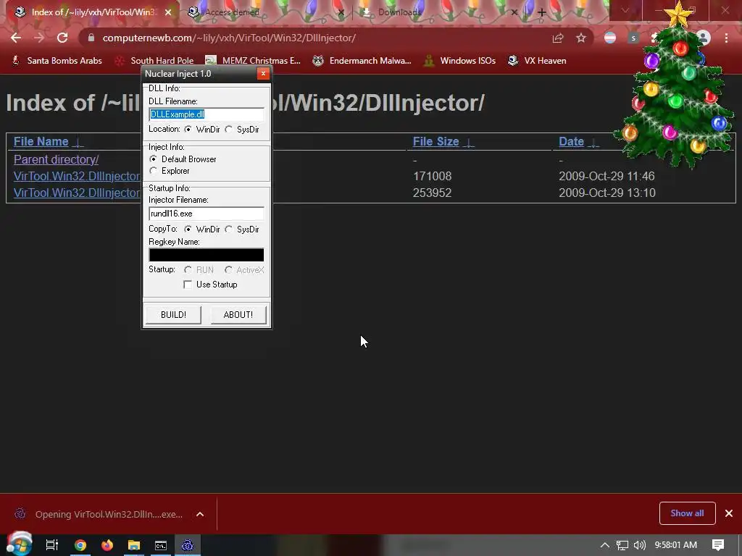Open the second VirTool.Win32.DllInjector file link
This screenshot has height=556, width=742.
(x=77, y=193)
